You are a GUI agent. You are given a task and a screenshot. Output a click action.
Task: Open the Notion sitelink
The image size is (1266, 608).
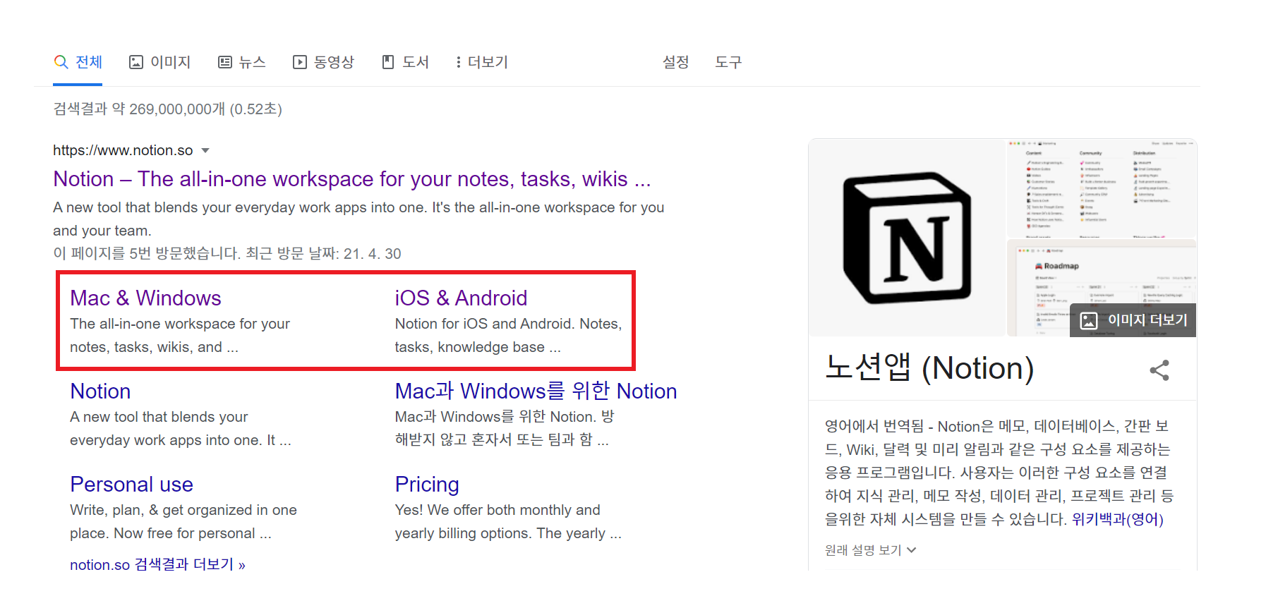(x=100, y=391)
